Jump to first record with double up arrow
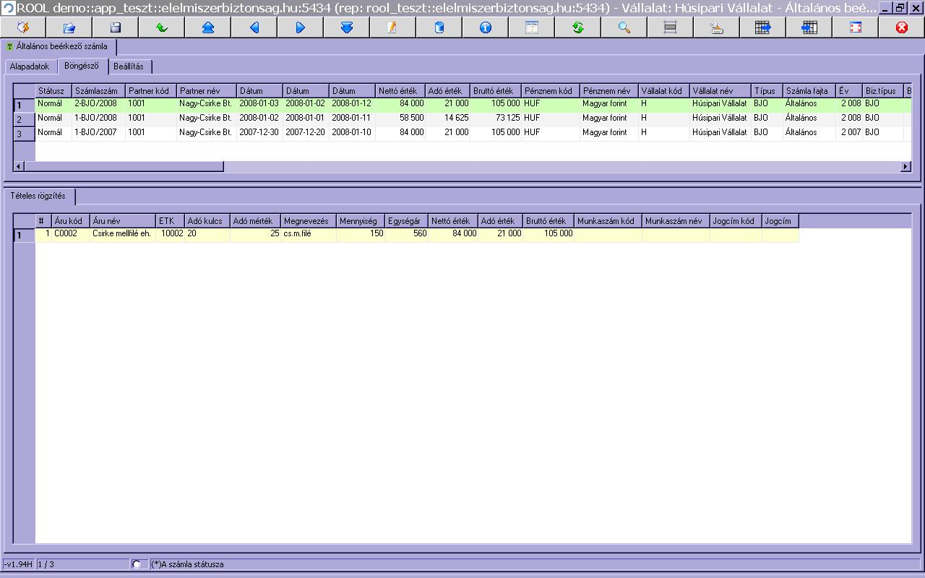Image resolution: width=925 pixels, height=578 pixels. (208, 27)
